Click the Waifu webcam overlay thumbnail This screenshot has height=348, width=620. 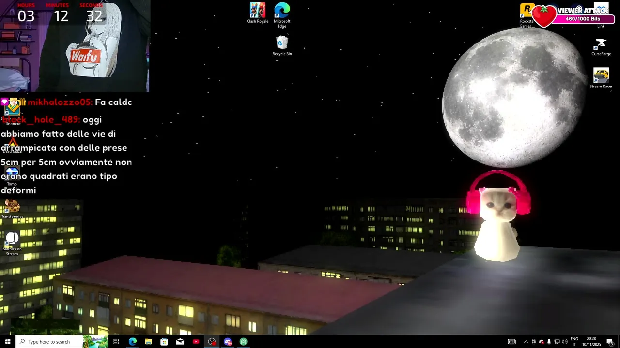pos(75,46)
